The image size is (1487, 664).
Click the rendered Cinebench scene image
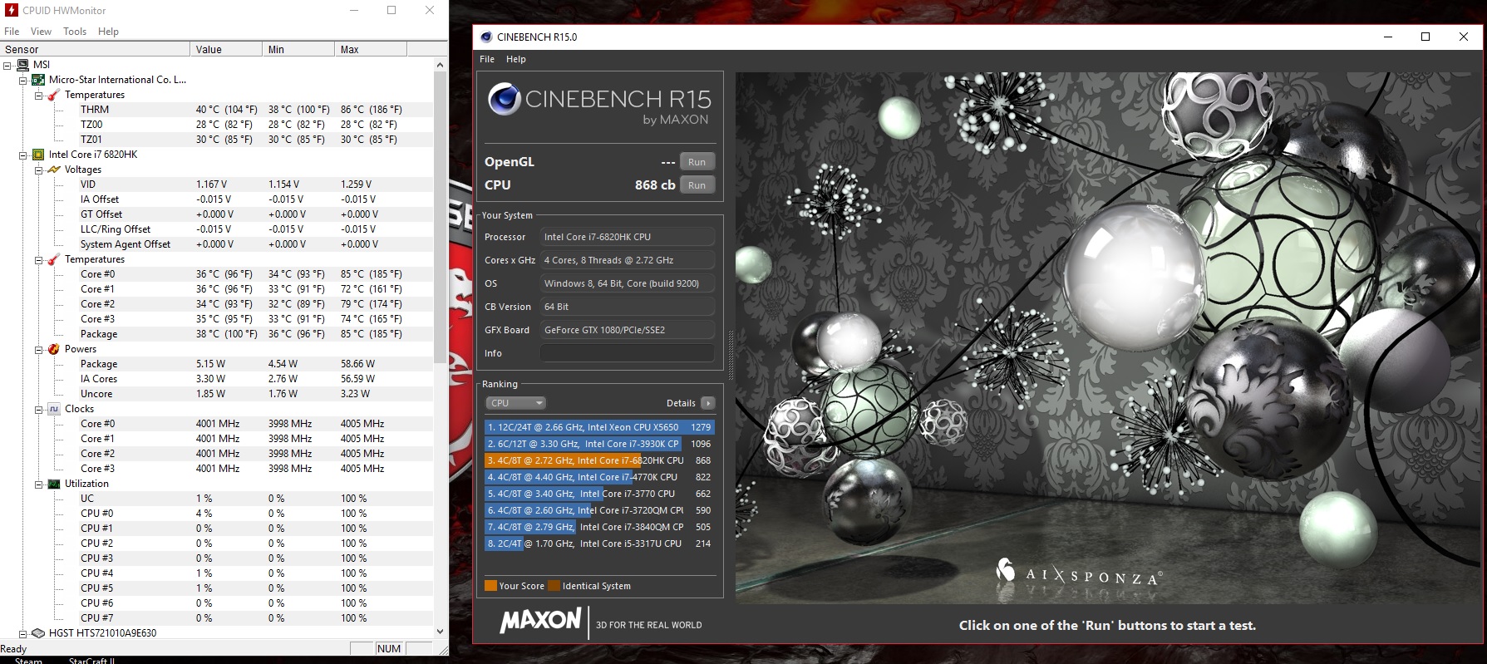[1108, 337]
